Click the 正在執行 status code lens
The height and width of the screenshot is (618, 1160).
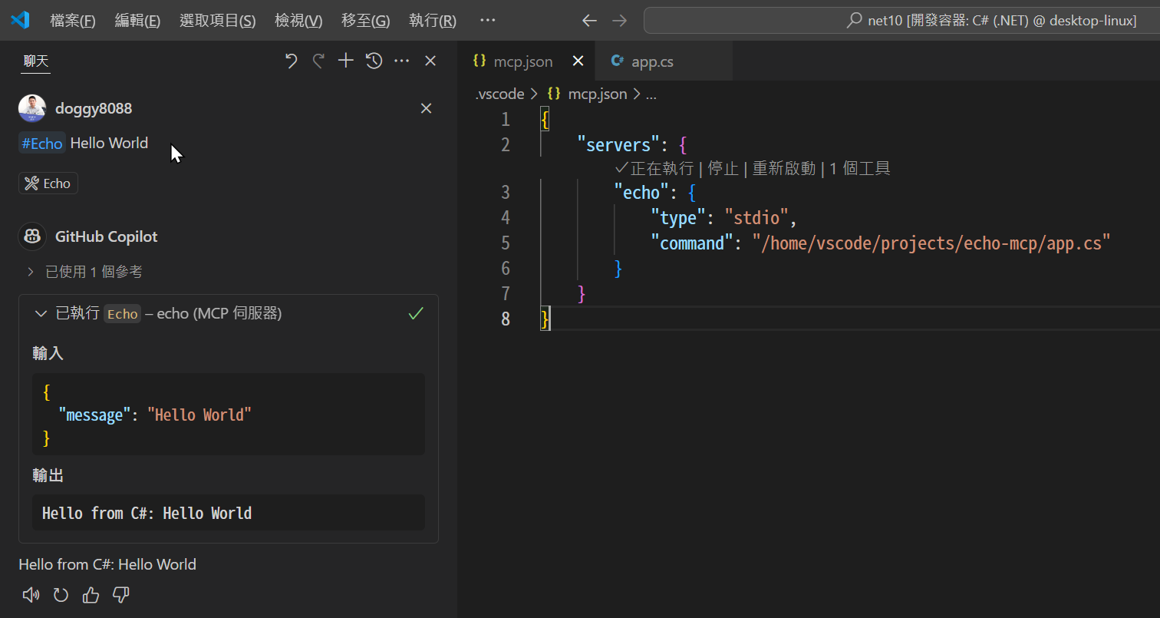pyautogui.click(x=654, y=169)
